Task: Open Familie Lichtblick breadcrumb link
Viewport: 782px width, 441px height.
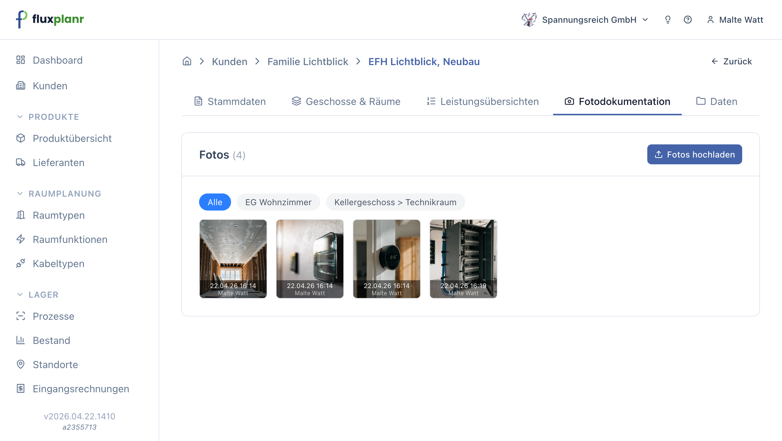Action: [x=308, y=62]
